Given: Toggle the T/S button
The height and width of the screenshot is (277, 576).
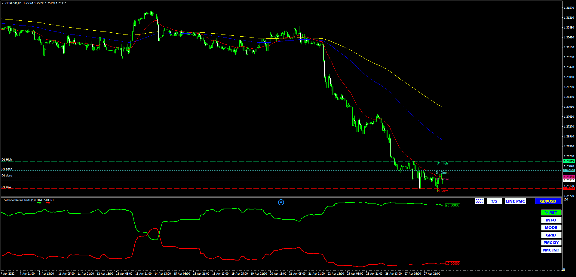Looking at the screenshot, I should point(494,201).
